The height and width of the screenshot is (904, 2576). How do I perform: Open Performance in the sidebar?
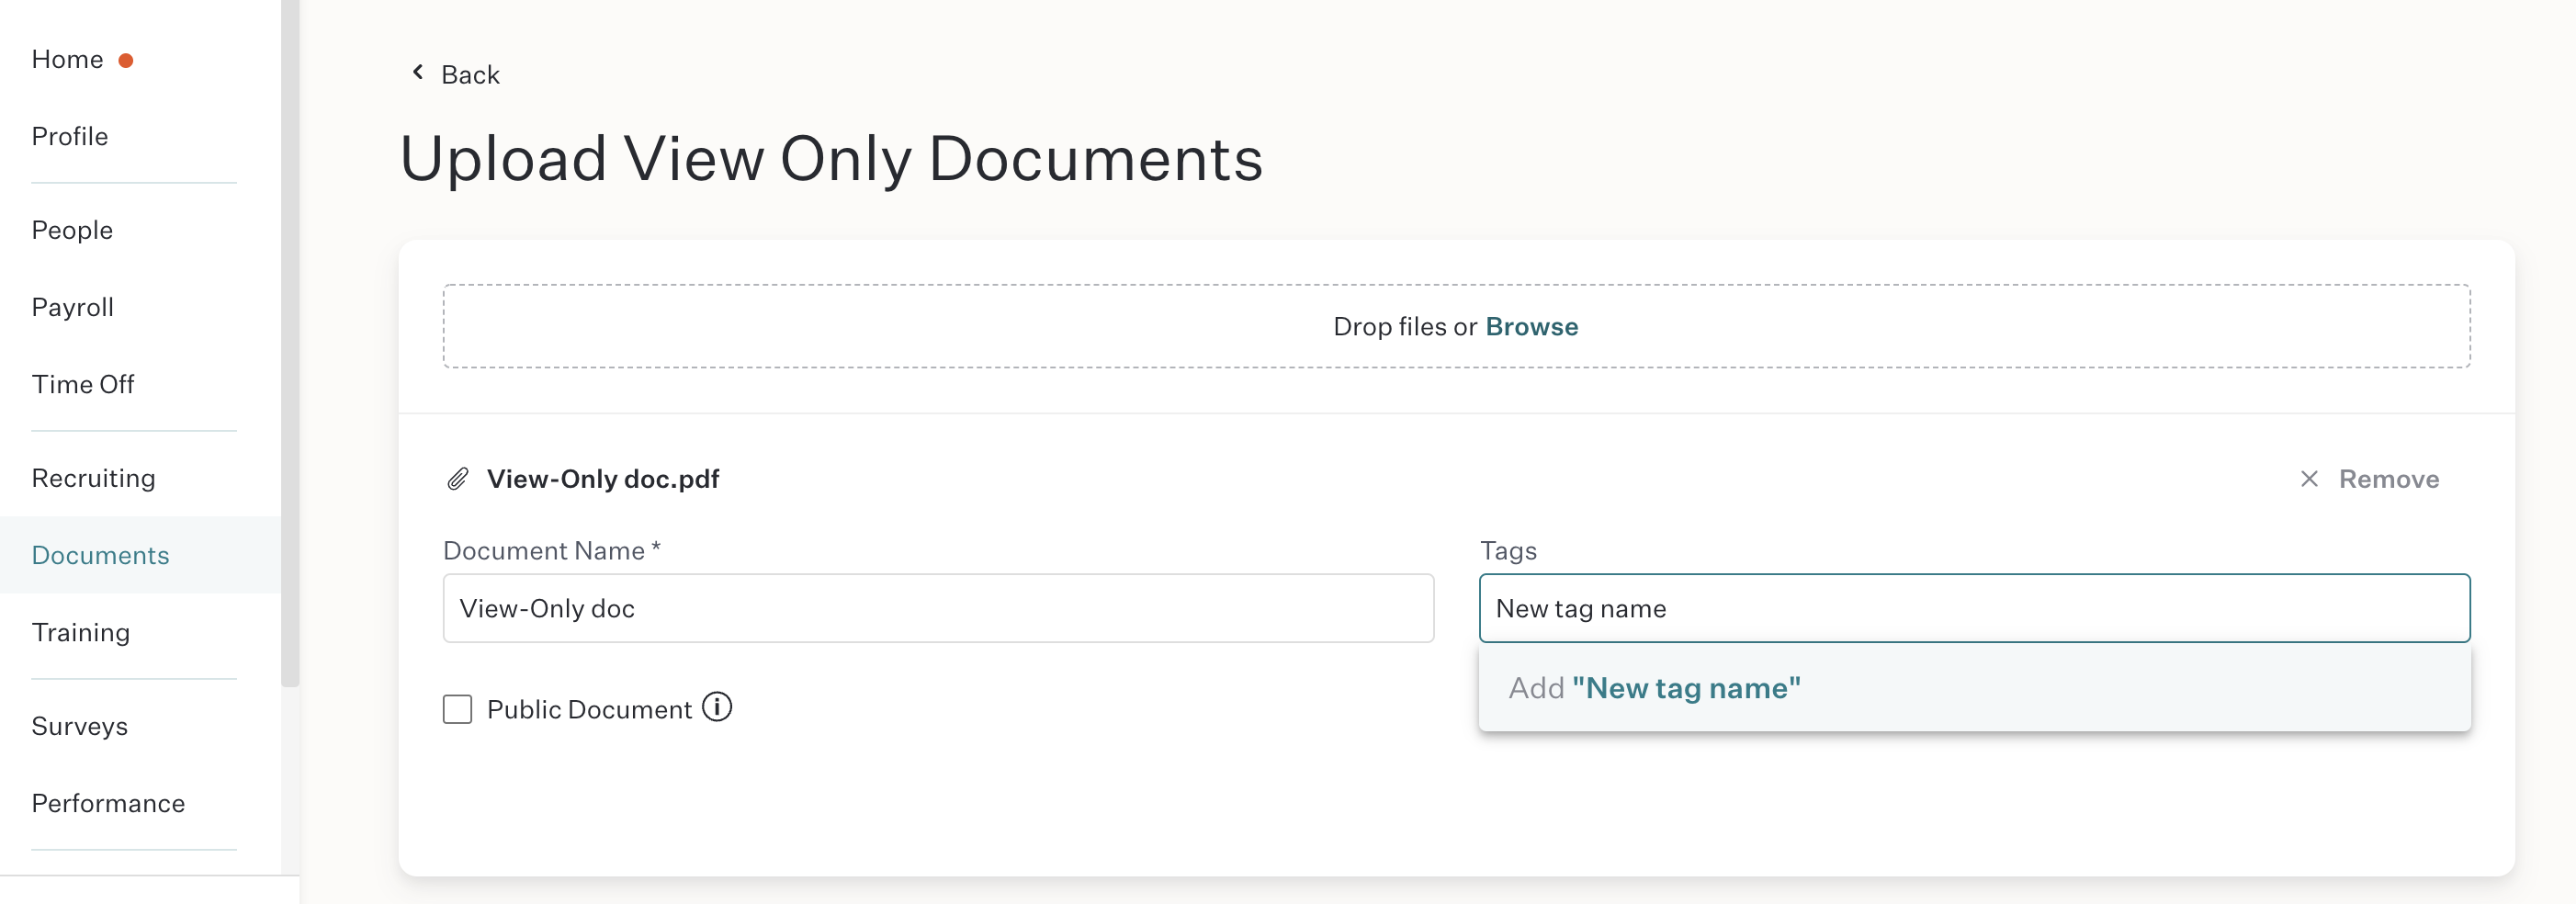108,803
